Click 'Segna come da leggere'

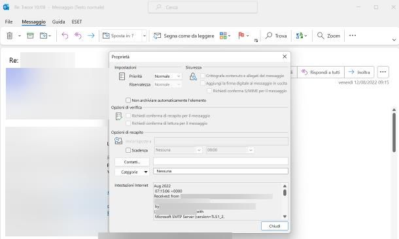(184, 36)
